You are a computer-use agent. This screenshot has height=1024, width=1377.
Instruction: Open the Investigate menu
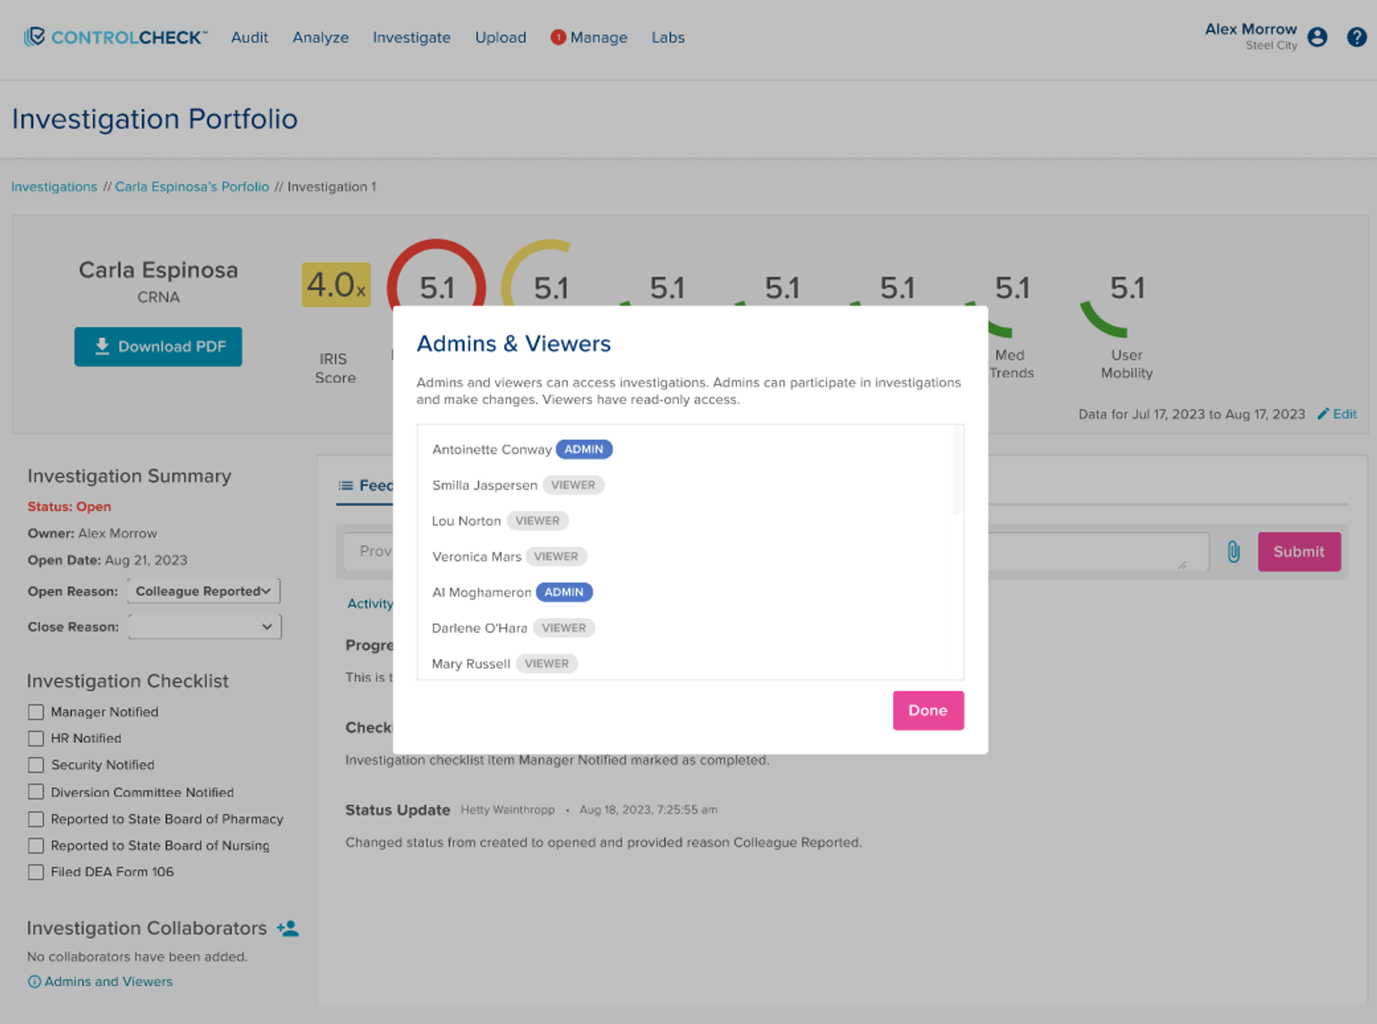[411, 37]
